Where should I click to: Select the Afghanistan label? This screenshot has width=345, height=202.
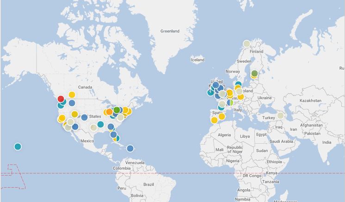(311, 125)
